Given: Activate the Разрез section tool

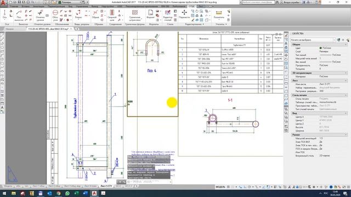Looking at the screenshot, I should (x=78, y=15).
